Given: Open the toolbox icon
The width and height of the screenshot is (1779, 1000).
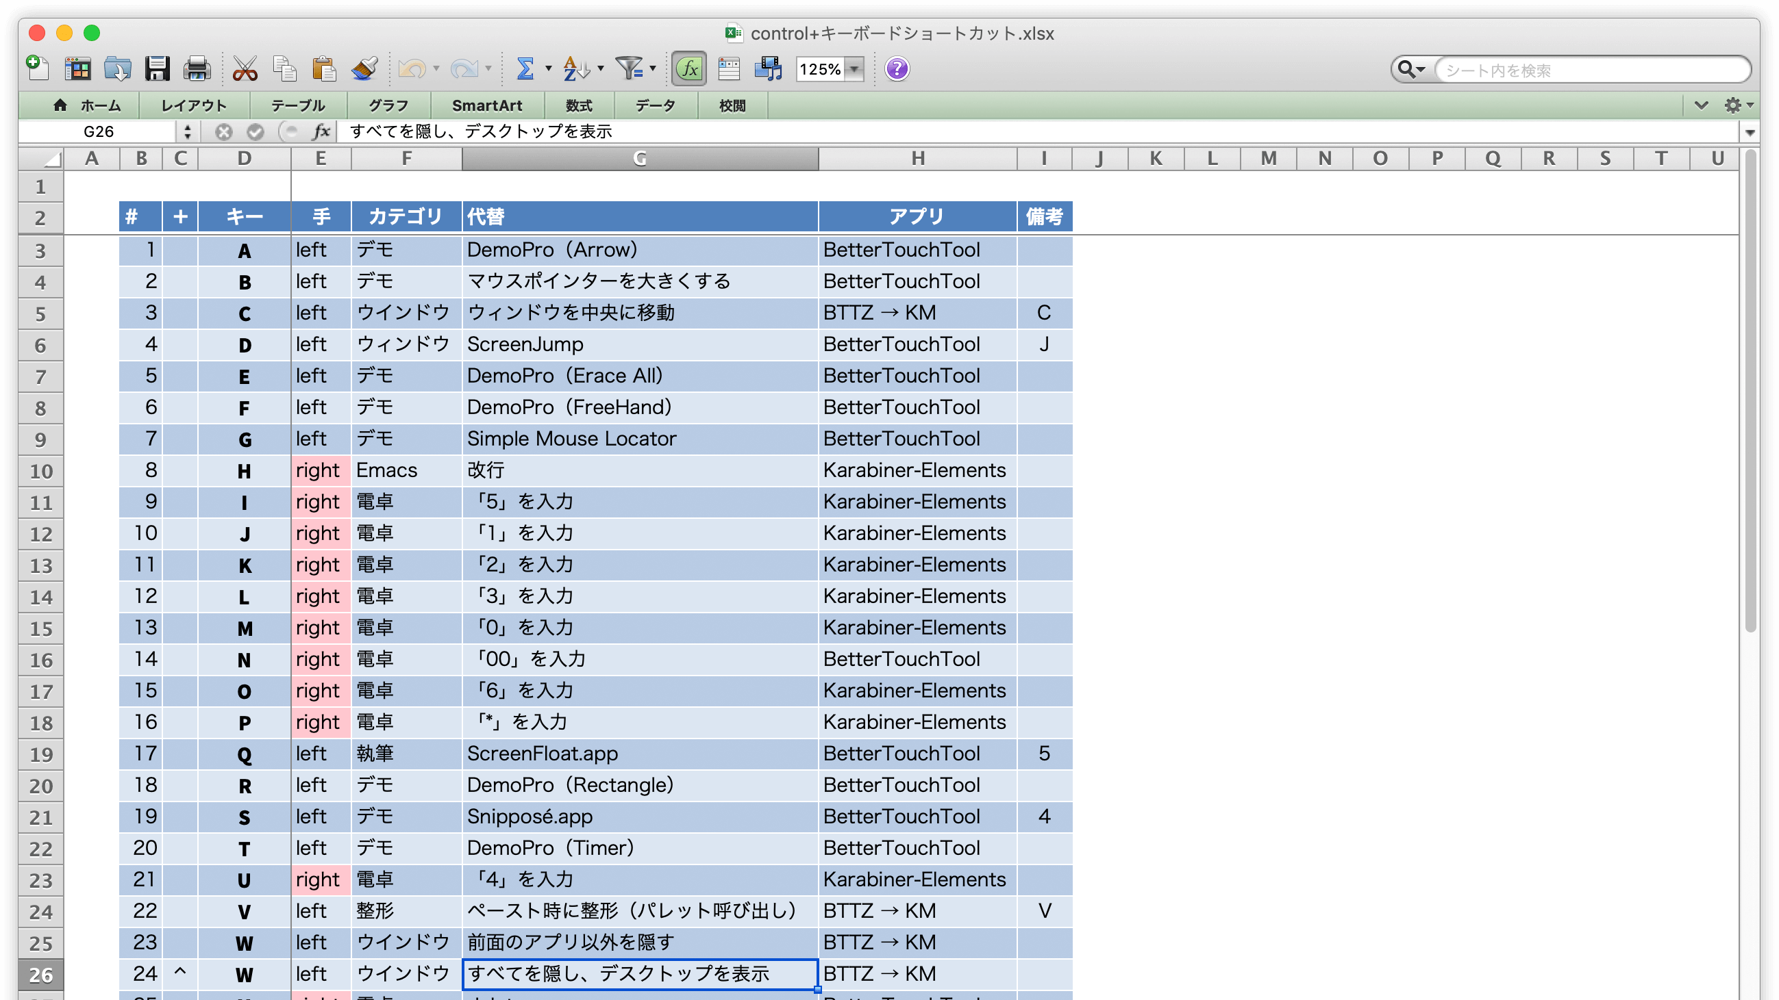Looking at the screenshot, I should coord(729,68).
